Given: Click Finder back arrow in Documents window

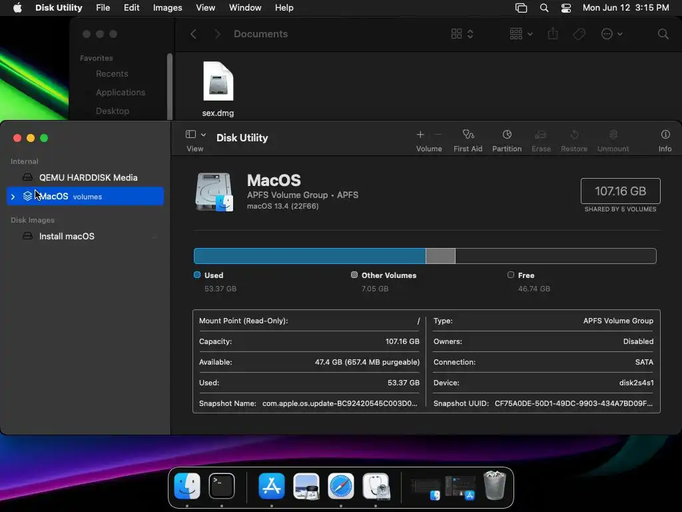Looking at the screenshot, I should (x=194, y=34).
